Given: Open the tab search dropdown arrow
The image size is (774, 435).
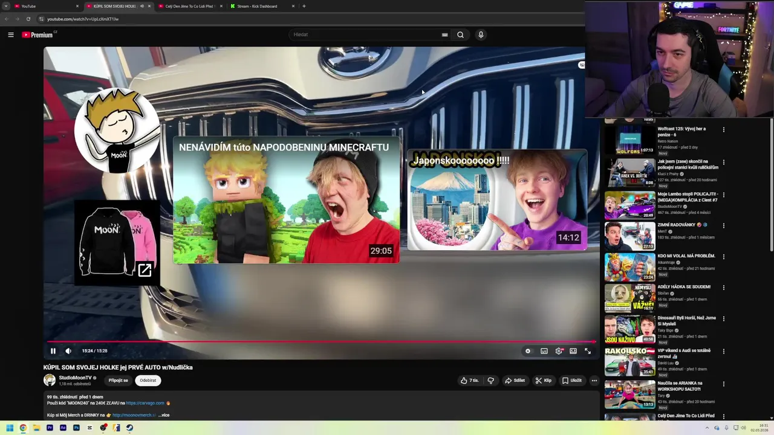Looking at the screenshot, I should pyautogui.click(x=6, y=6).
